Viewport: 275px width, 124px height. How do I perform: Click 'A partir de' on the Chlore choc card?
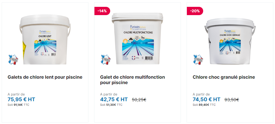[201, 94]
